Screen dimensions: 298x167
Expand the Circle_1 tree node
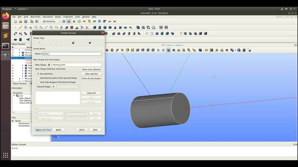pyautogui.click(x=20, y=50)
